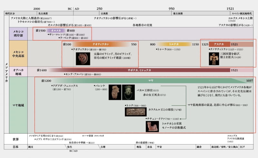The image size is (258, 158).
Task: Click the 日本 row label
Action: click(16, 147)
